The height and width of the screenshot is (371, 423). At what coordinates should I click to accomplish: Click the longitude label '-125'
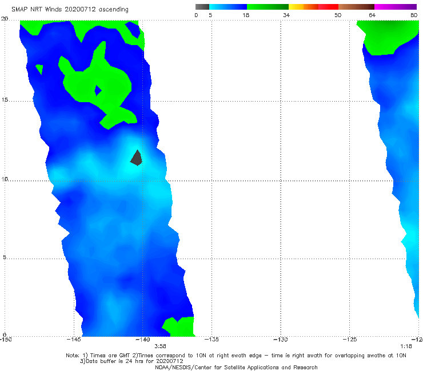[x=350, y=340]
